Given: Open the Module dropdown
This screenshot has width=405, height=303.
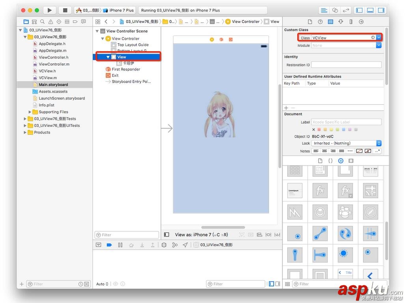Looking at the screenshot, I should coord(379,45).
